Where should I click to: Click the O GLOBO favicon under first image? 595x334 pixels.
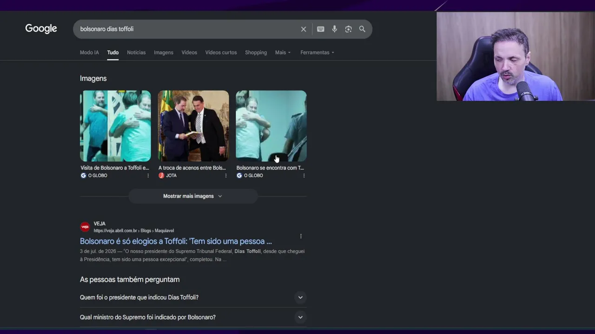pyautogui.click(x=83, y=175)
